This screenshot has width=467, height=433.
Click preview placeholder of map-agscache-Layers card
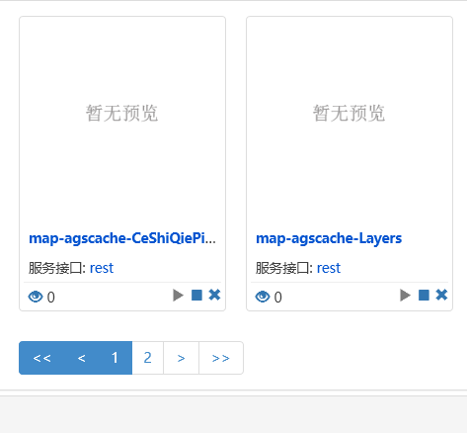[x=350, y=113]
